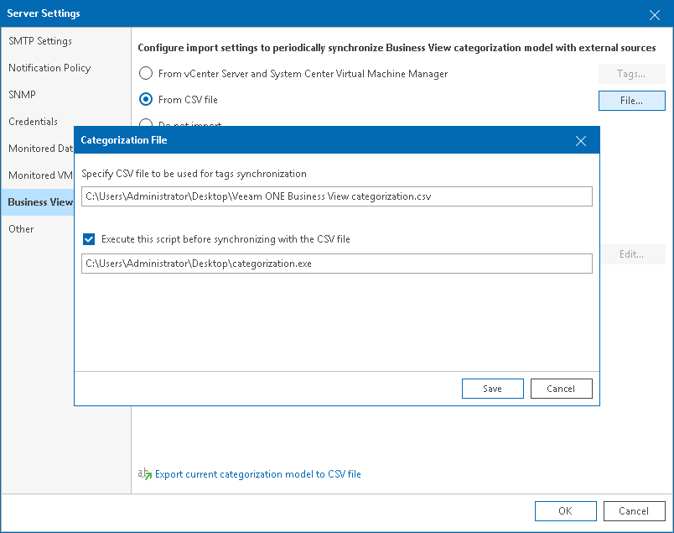This screenshot has width=674, height=533.
Task: Click the CSV file path input field
Action: tap(337, 196)
